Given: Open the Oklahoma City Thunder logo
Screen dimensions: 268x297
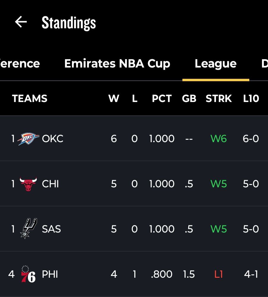Looking at the screenshot, I should pos(29,139).
